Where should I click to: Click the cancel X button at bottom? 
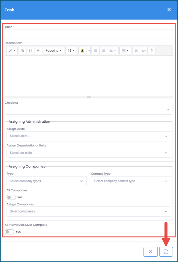pos(151,252)
